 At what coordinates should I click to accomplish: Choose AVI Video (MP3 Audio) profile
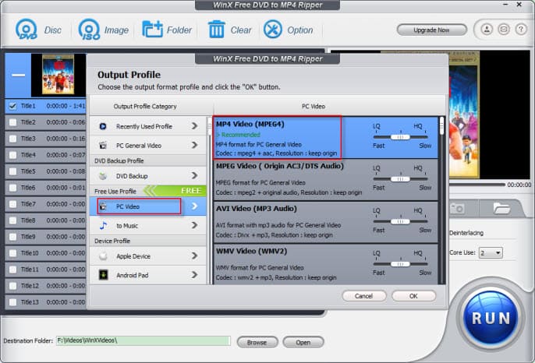(325, 222)
